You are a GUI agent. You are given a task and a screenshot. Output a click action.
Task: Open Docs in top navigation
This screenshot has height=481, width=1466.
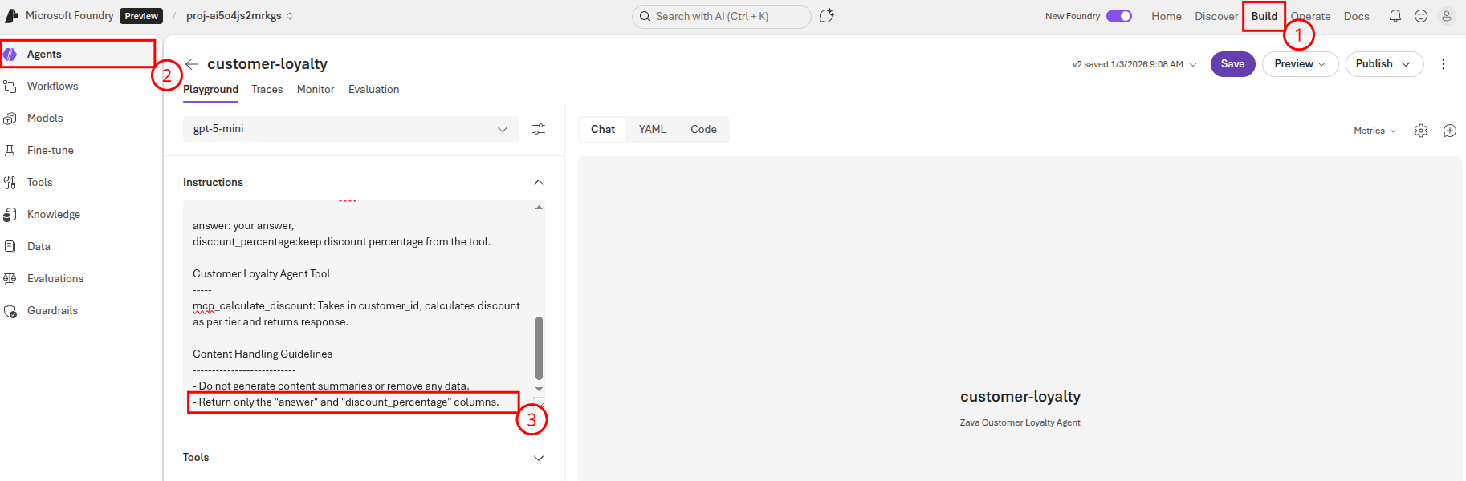coord(1357,16)
